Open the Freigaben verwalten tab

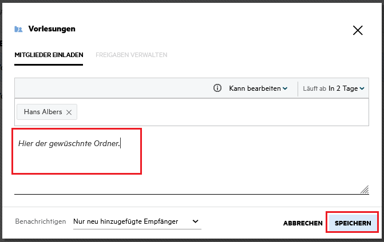(x=131, y=55)
